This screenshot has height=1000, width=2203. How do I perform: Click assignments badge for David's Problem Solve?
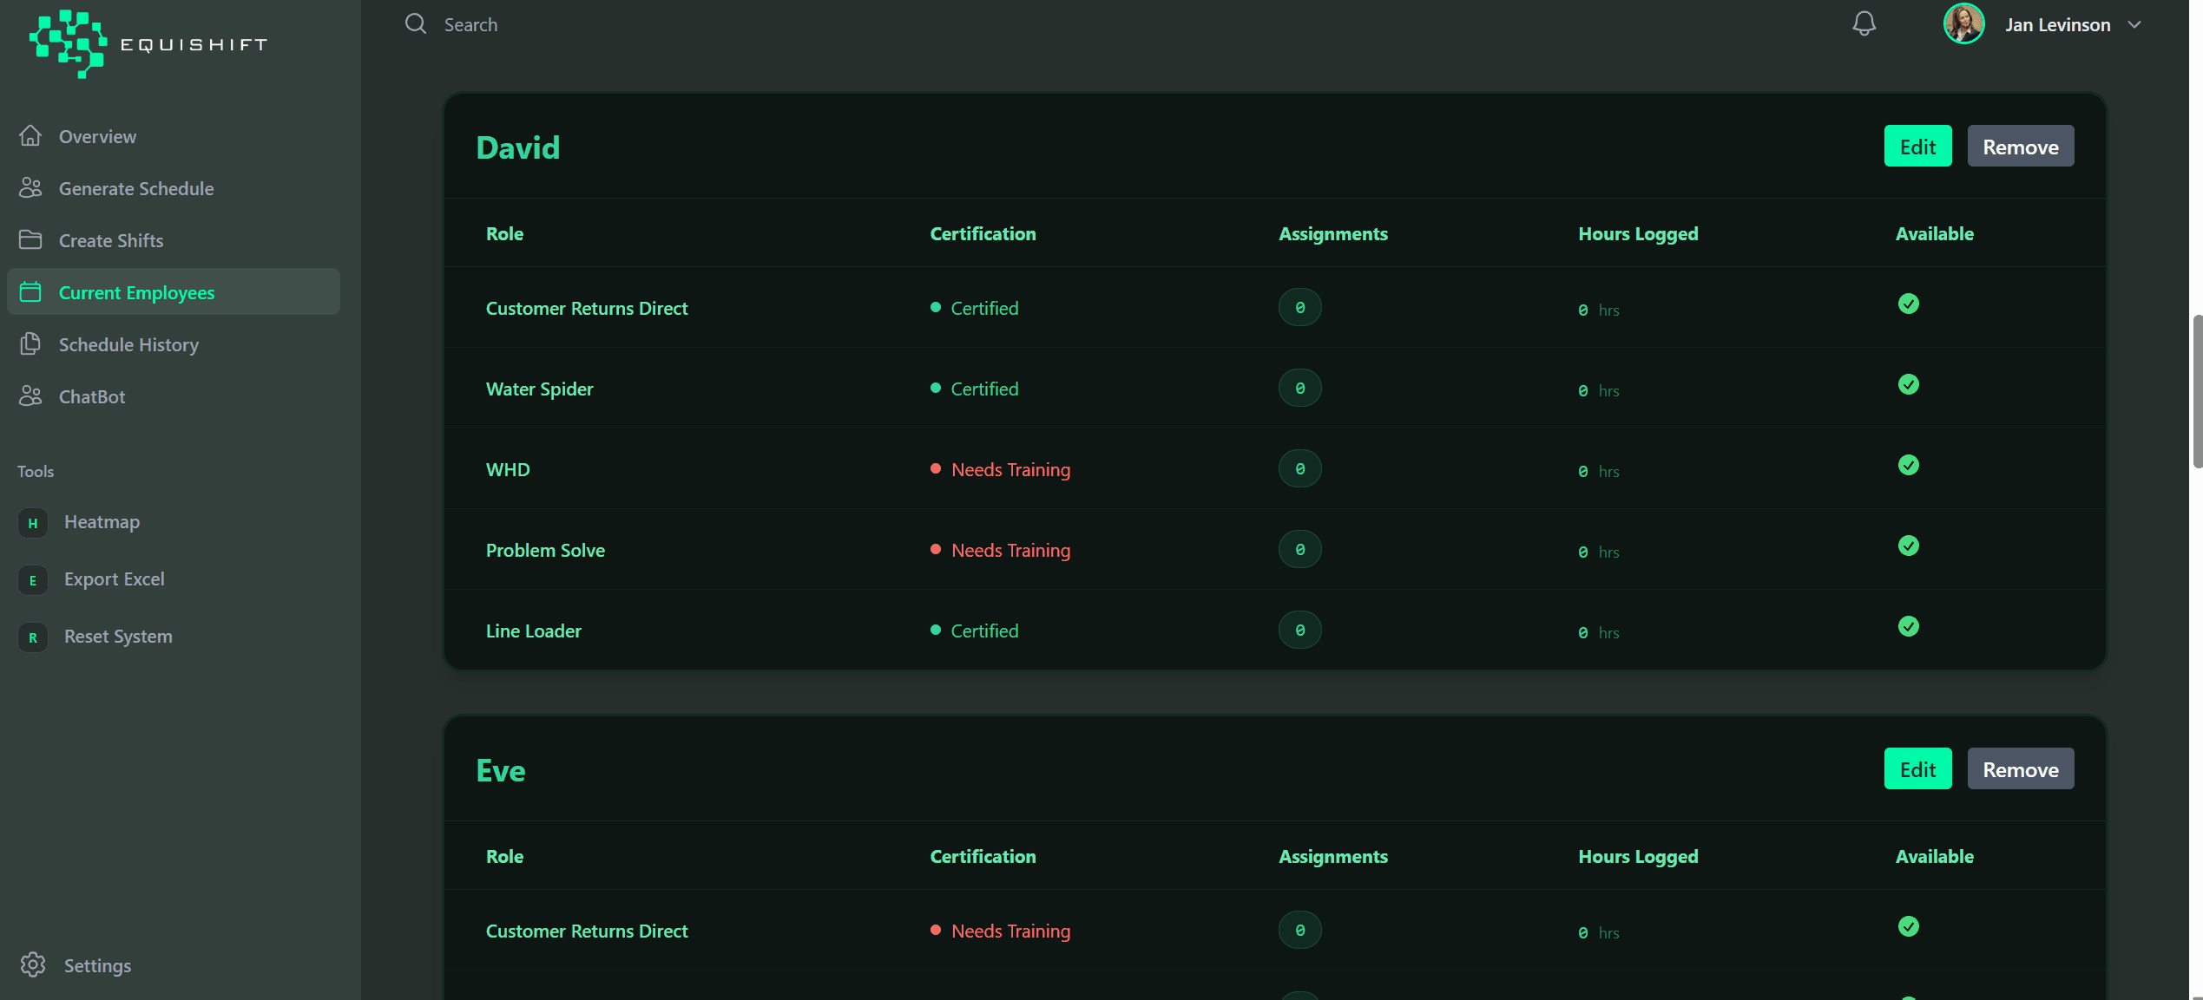(1299, 549)
